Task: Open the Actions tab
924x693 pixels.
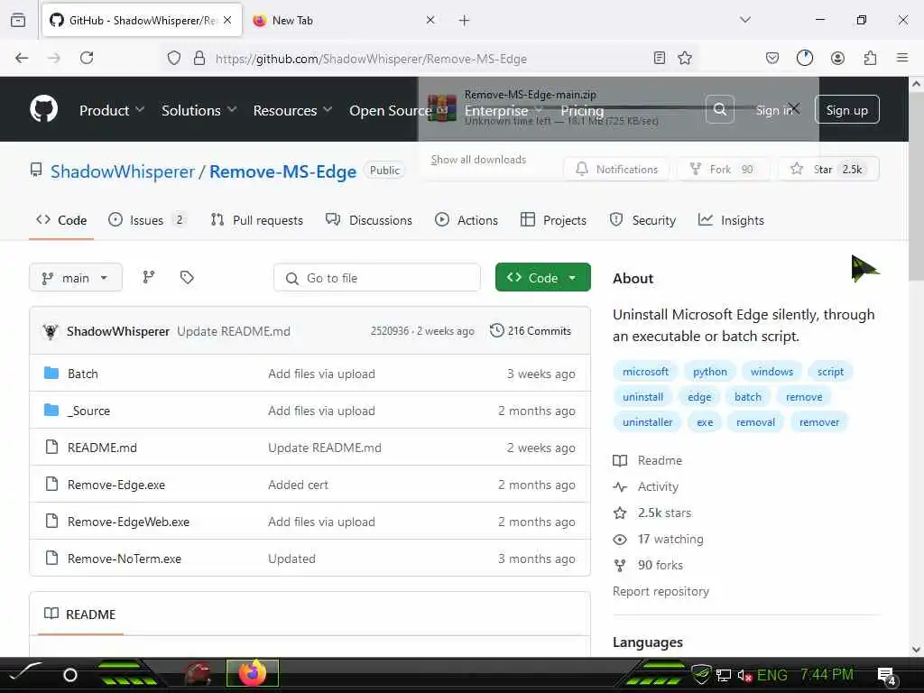Action: [467, 220]
